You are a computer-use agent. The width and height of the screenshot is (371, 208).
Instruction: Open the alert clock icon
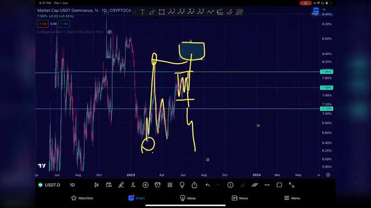tap(158, 185)
